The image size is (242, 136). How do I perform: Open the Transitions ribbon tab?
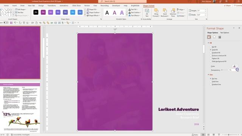[51, 6]
